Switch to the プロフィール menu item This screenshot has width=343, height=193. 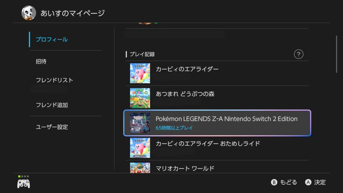52,40
